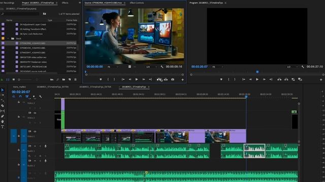Viewport: 325px width, 182px height.
Task: Open Source monitor zoom level Fit dropdown
Action: [113, 67]
